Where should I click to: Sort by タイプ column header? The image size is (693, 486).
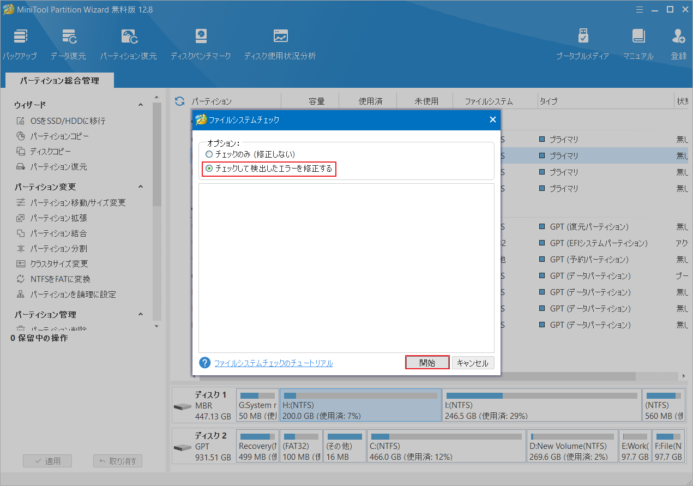(x=549, y=101)
